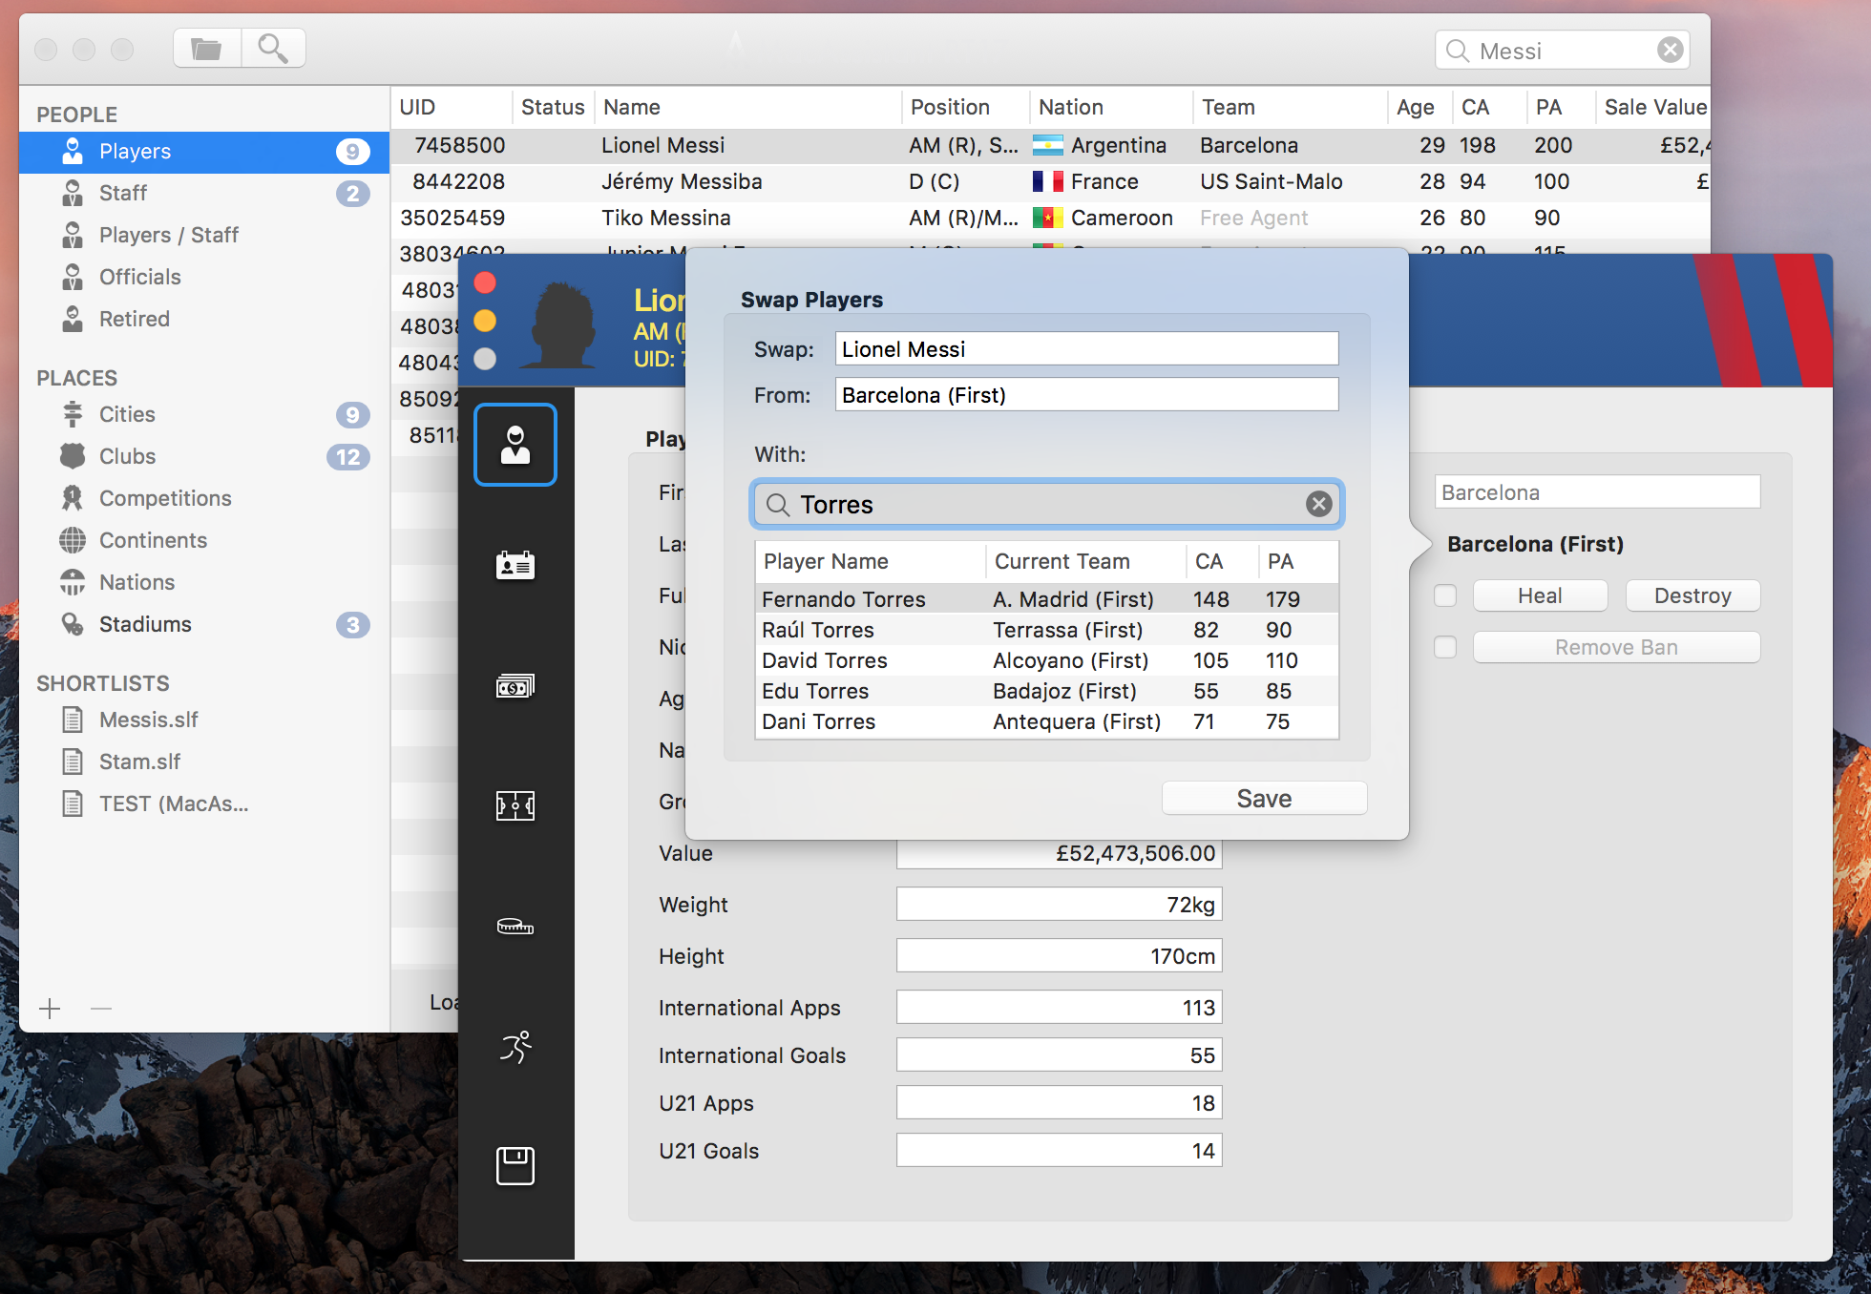
Task: Click Save in Swap Players popover
Action: point(1264,799)
